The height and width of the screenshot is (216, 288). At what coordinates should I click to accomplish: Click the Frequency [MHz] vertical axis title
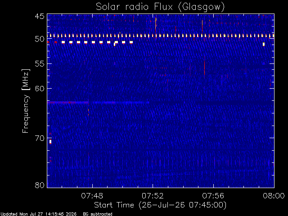(26, 101)
